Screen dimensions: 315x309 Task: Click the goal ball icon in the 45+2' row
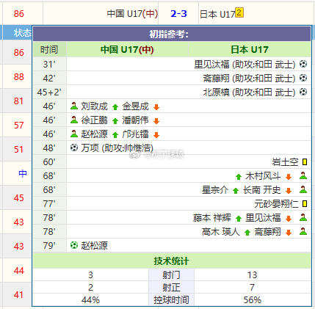point(303,92)
